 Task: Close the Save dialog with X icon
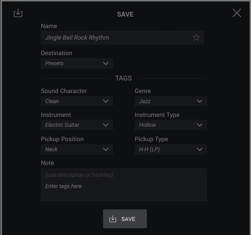(x=237, y=13)
